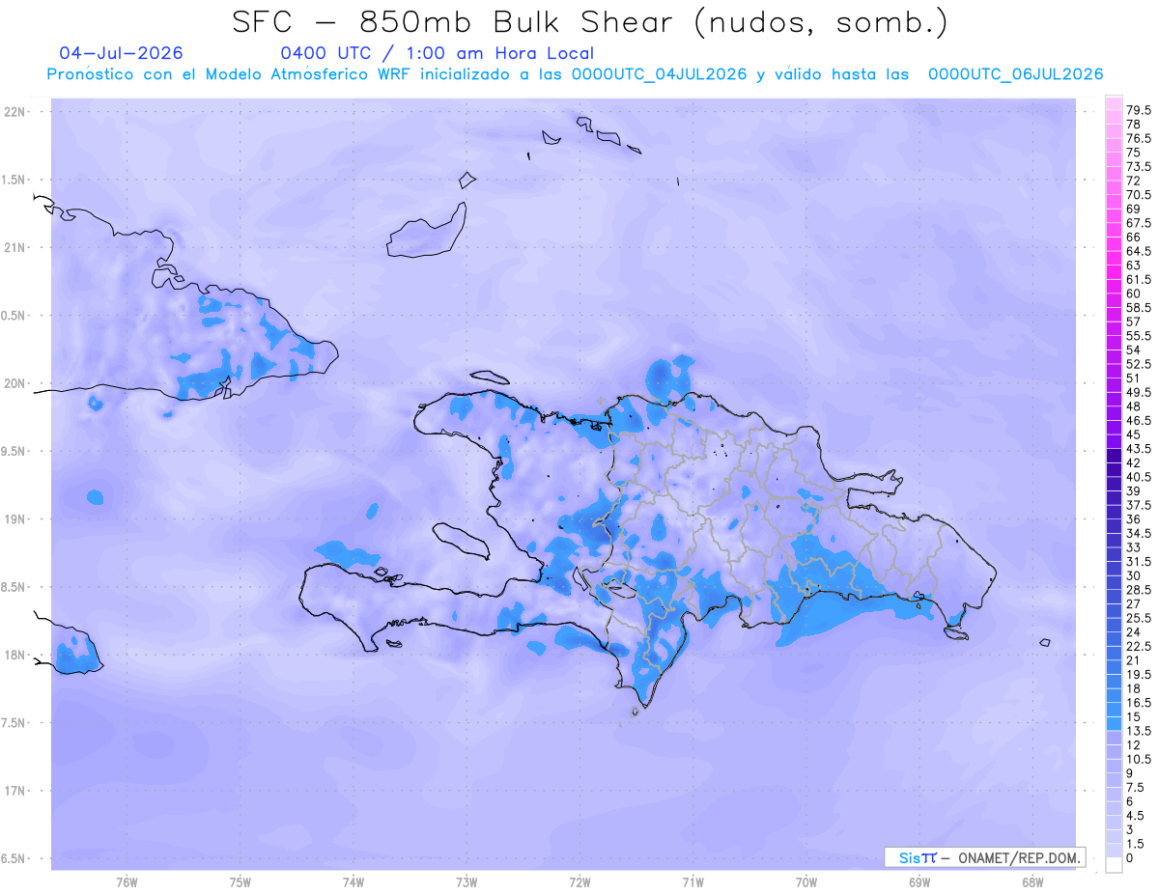This screenshot has width=1159, height=895.
Task: Click the 30 value on the color legend
Action: pyautogui.click(x=1134, y=575)
